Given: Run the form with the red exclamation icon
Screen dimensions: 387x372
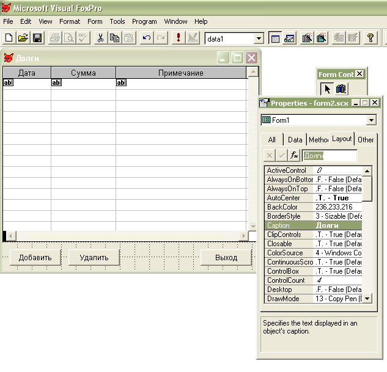Looking at the screenshot, I should pos(178,38).
